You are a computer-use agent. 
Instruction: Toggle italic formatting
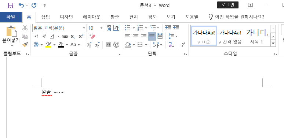(44, 36)
